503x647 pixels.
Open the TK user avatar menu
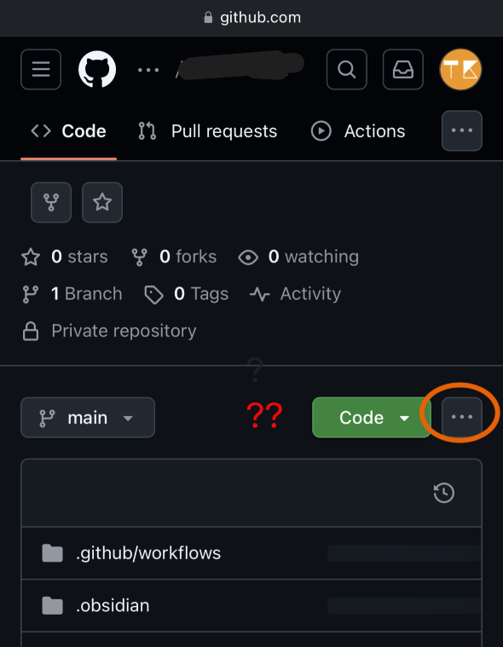pos(460,69)
